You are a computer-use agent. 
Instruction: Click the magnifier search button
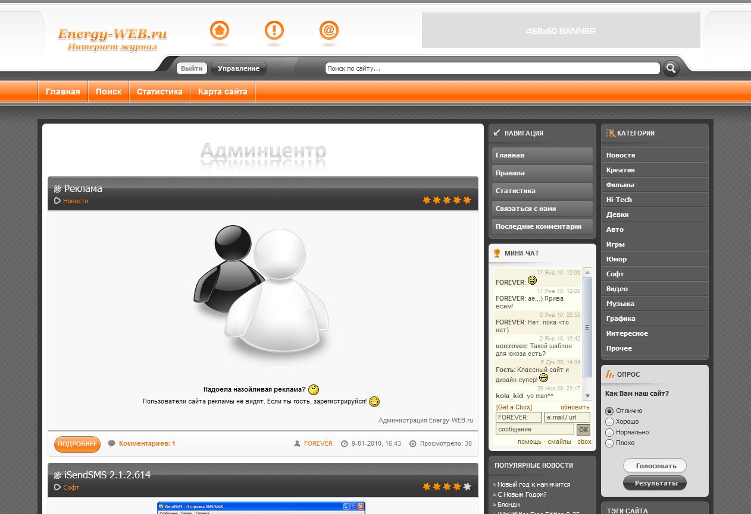[671, 68]
